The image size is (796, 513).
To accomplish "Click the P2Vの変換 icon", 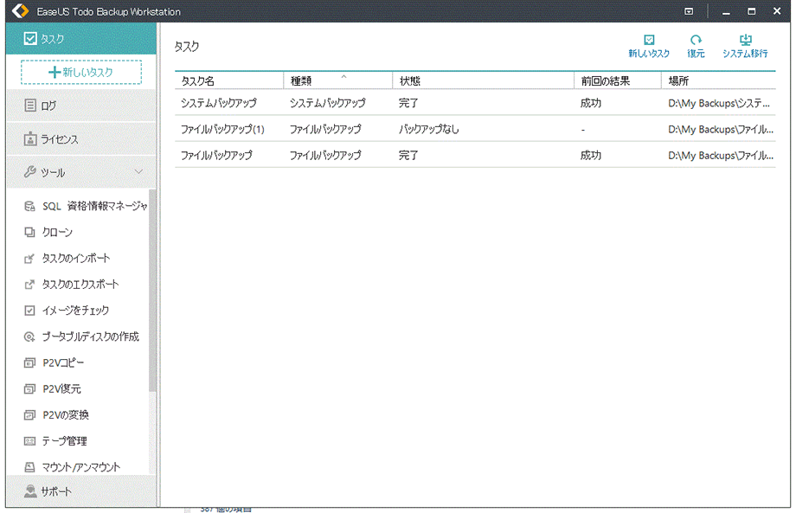I will (x=29, y=414).
